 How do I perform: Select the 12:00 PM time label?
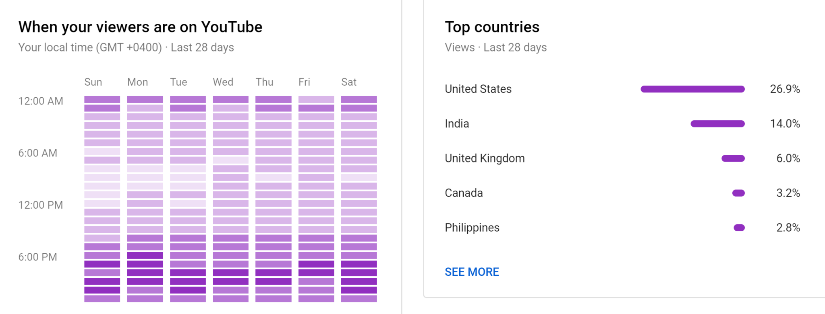(x=40, y=205)
